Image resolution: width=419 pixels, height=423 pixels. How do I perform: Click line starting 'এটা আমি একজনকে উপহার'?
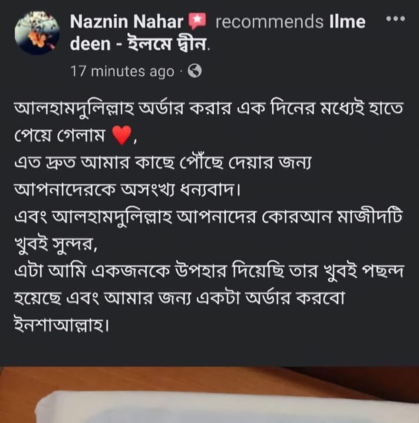pyautogui.click(x=209, y=271)
